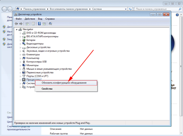Expand the Батареи node
Screen dimensions: 183x136
[x=20, y=40]
